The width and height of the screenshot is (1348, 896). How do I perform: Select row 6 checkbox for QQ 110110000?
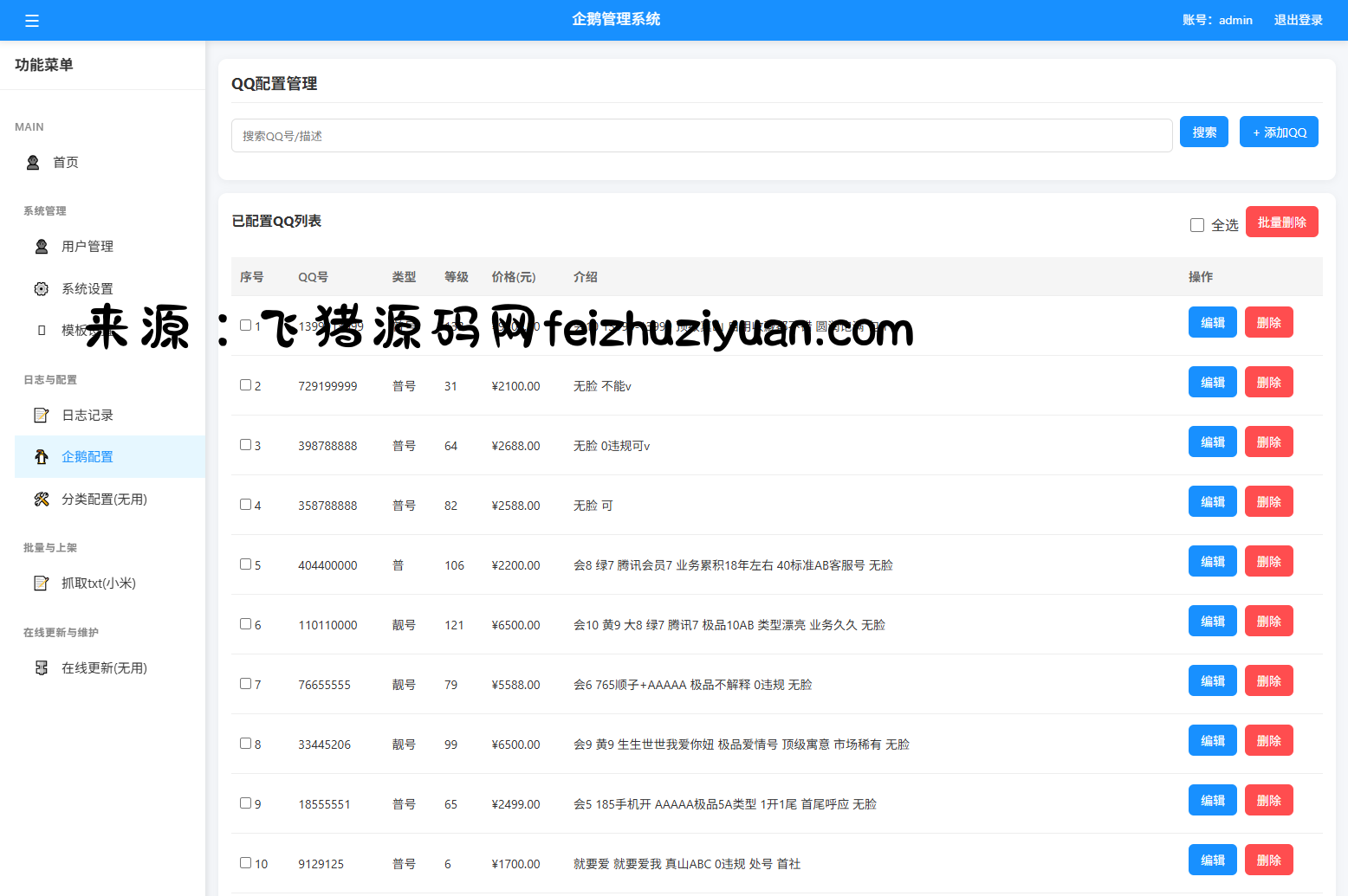pos(246,624)
